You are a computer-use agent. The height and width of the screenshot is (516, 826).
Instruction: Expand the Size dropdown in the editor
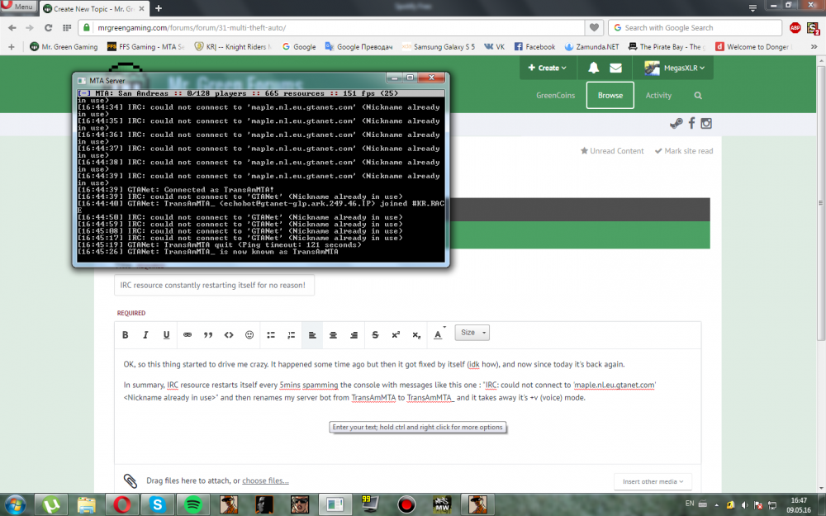point(473,333)
